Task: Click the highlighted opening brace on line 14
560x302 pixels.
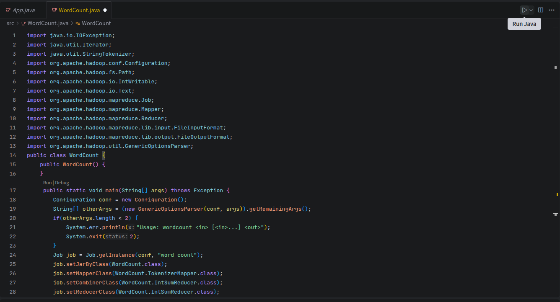Action: pyautogui.click(x=104, y=155)
